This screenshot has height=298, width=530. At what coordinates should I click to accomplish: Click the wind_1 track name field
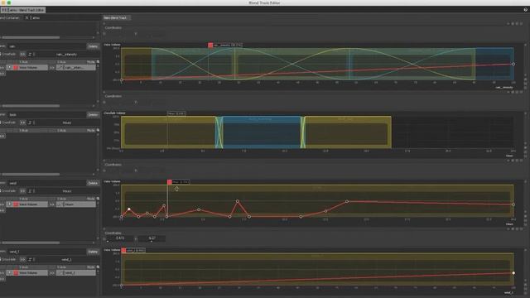click(46, 252)
